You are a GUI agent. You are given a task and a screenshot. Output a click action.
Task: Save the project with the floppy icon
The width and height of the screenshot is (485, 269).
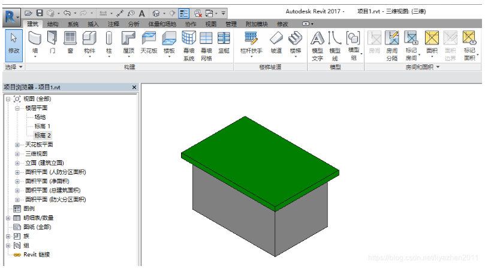point(40,13)
